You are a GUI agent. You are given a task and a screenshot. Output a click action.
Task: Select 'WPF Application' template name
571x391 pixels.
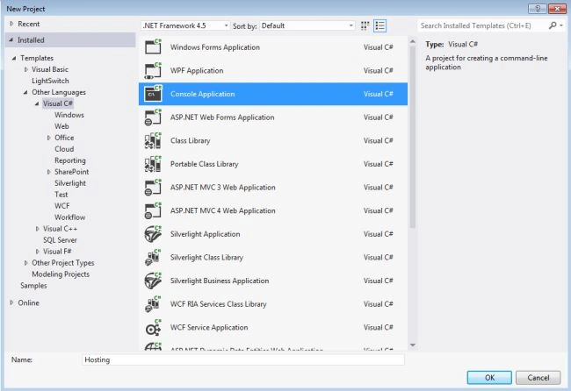click(x=197, y=70)
